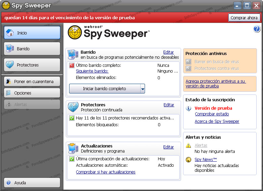Click 'Elementos bloqueados:' label

(97, 125)
